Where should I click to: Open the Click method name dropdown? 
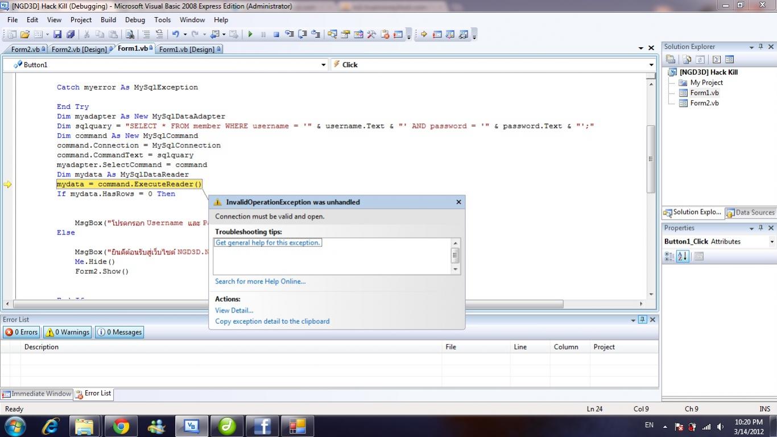(651, 65)
